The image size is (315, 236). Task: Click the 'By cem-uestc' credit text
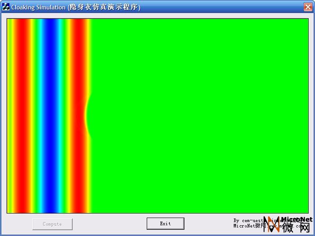(x=248, y=221)
